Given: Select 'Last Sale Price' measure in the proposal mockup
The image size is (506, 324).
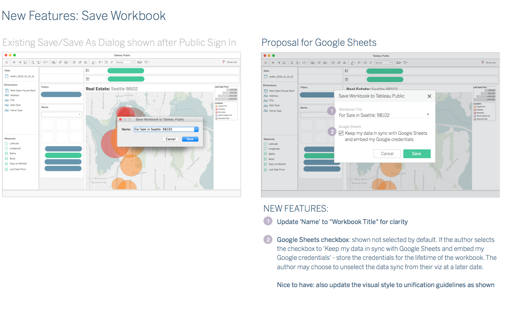Looking at the screenshot, I should [x=274, y=170].
